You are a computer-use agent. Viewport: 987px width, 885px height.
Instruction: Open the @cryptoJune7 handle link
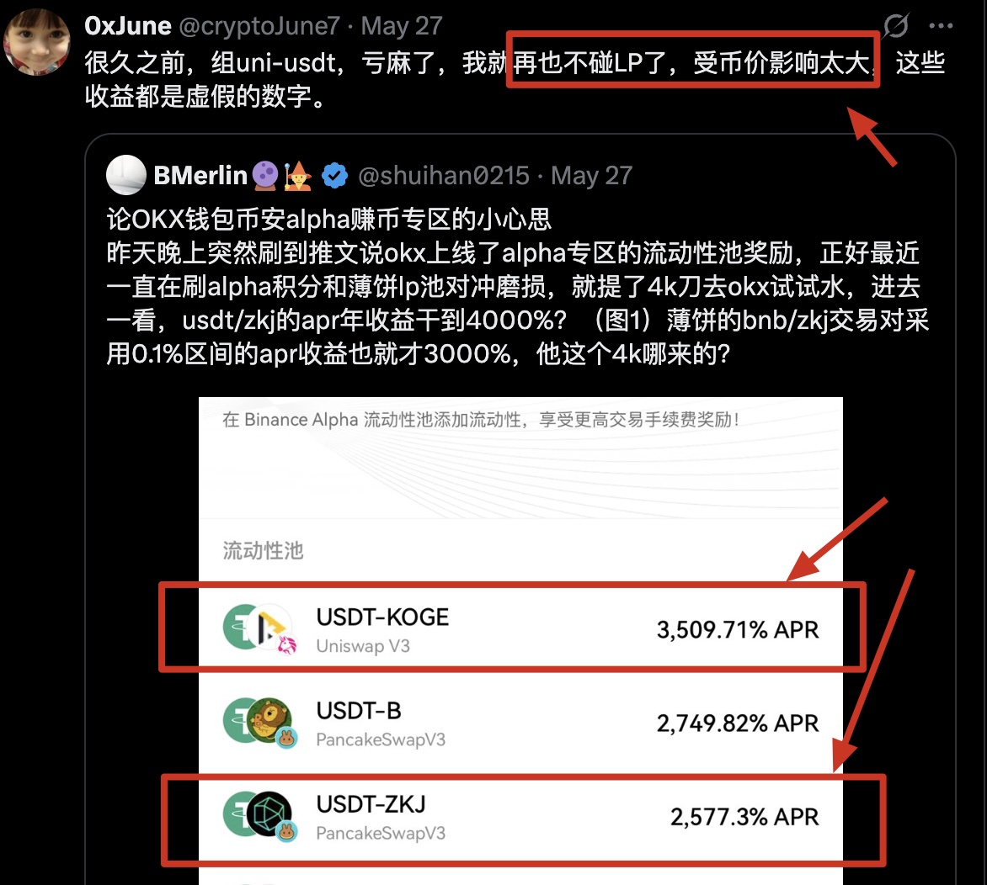pos(259,26)
